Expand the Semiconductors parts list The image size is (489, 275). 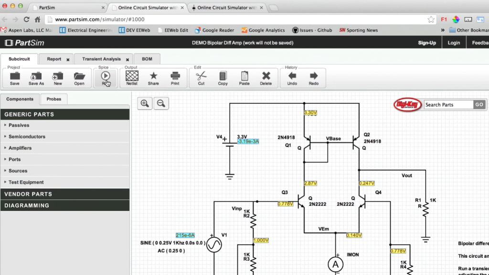27,137
